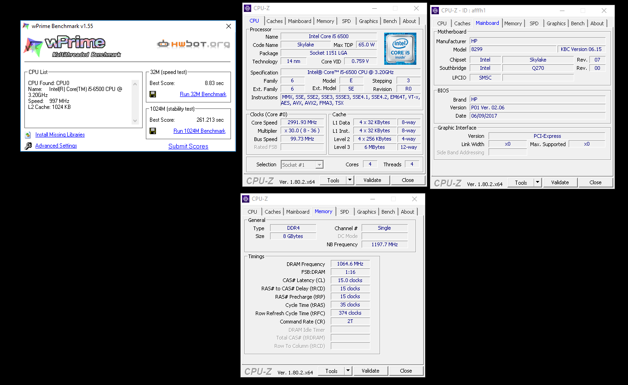Click Run 1024M Benchmark link
Screen dimensions: 628x385
200,131
